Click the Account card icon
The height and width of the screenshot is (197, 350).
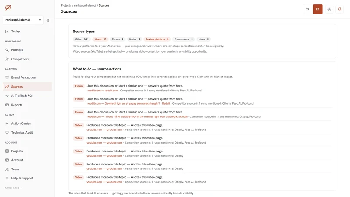7,160
